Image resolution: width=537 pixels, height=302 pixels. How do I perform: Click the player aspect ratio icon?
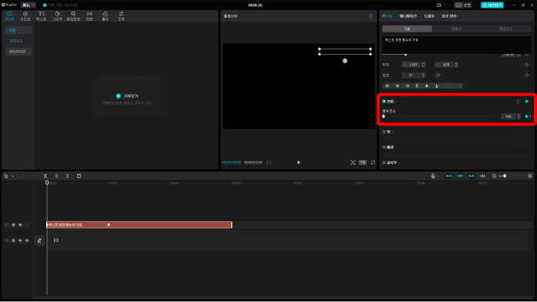tap(363, 163)
